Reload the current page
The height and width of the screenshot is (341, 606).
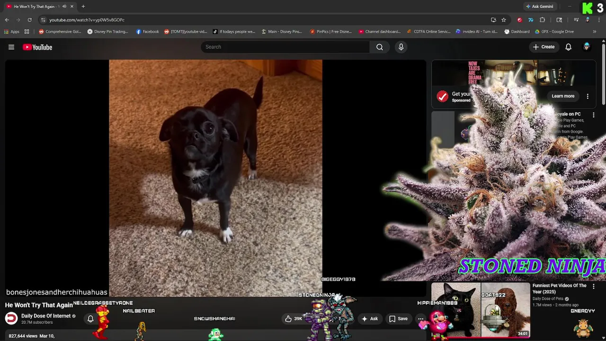point(29,20)
